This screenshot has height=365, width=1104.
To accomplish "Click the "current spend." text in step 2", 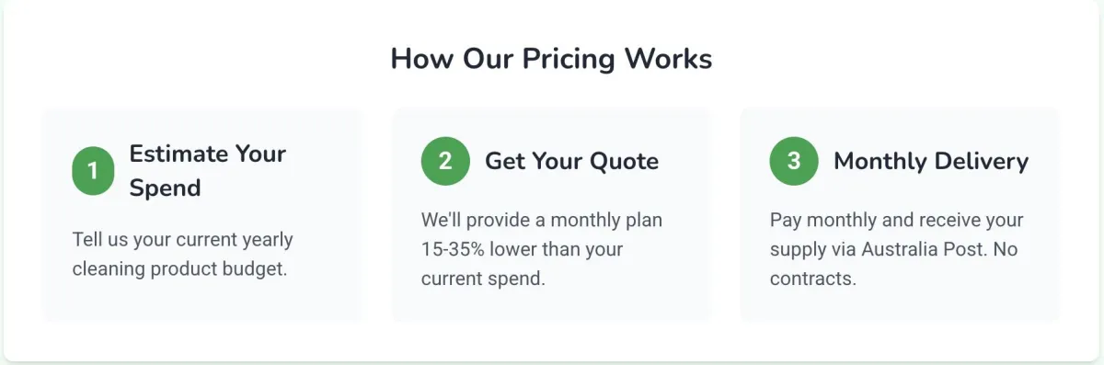I will (x=483, y=279).
